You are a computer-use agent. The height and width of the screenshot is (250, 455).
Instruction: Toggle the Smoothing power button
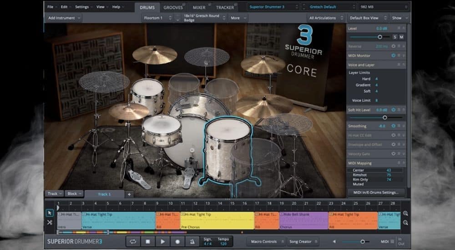394,126
